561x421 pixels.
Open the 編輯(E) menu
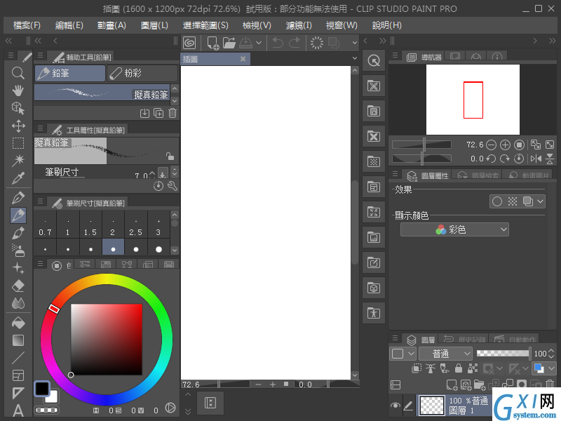tap(69, 25)
